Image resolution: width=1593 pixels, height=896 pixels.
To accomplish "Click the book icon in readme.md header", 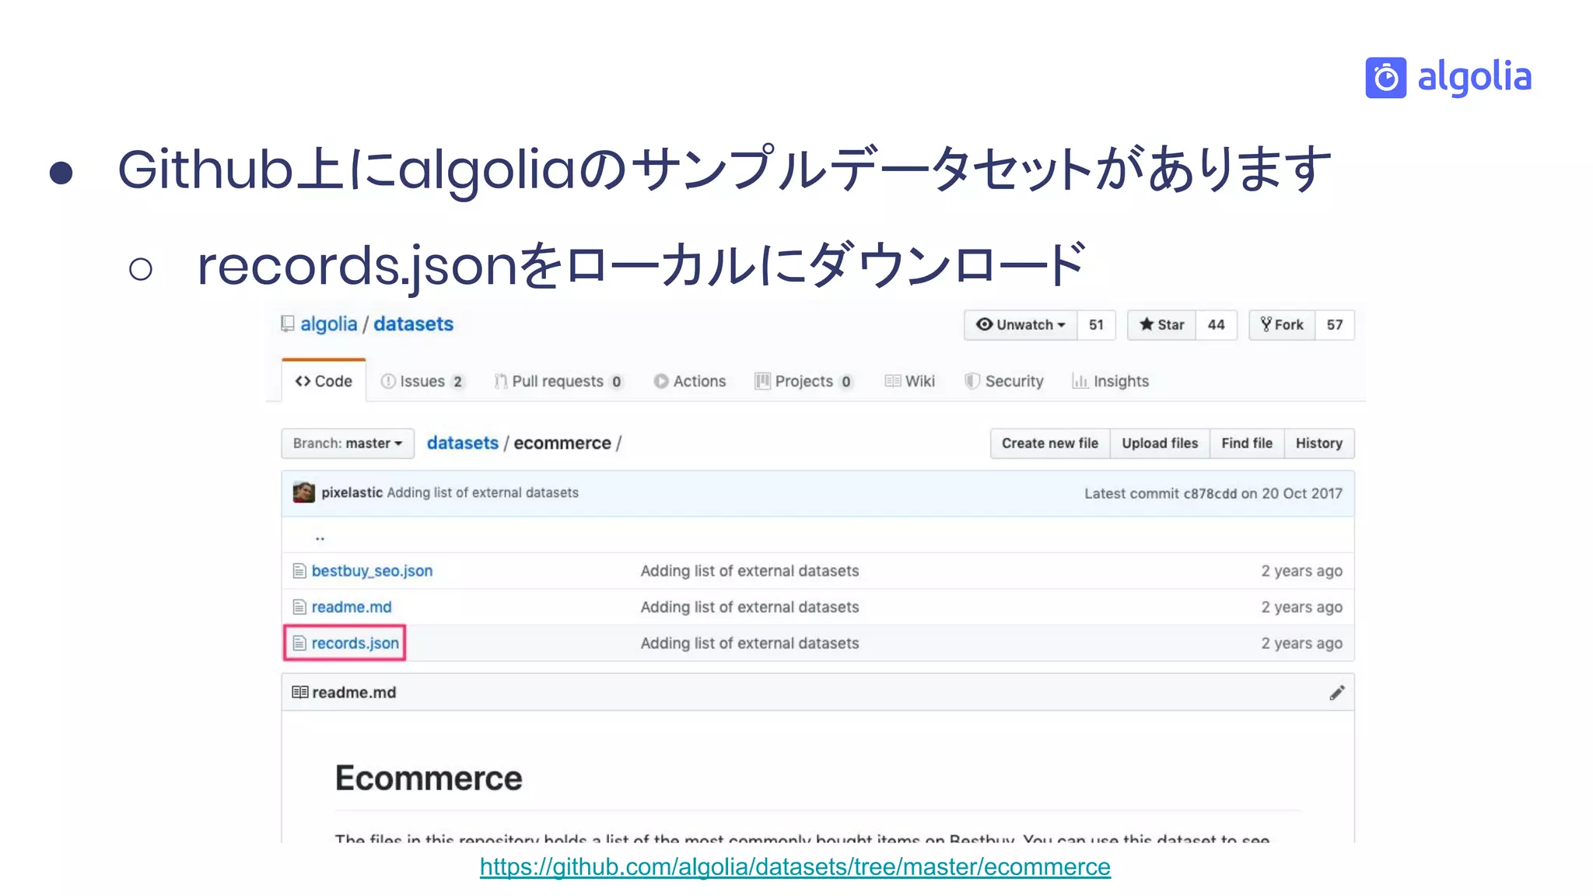I will click(x=299, y=692).
